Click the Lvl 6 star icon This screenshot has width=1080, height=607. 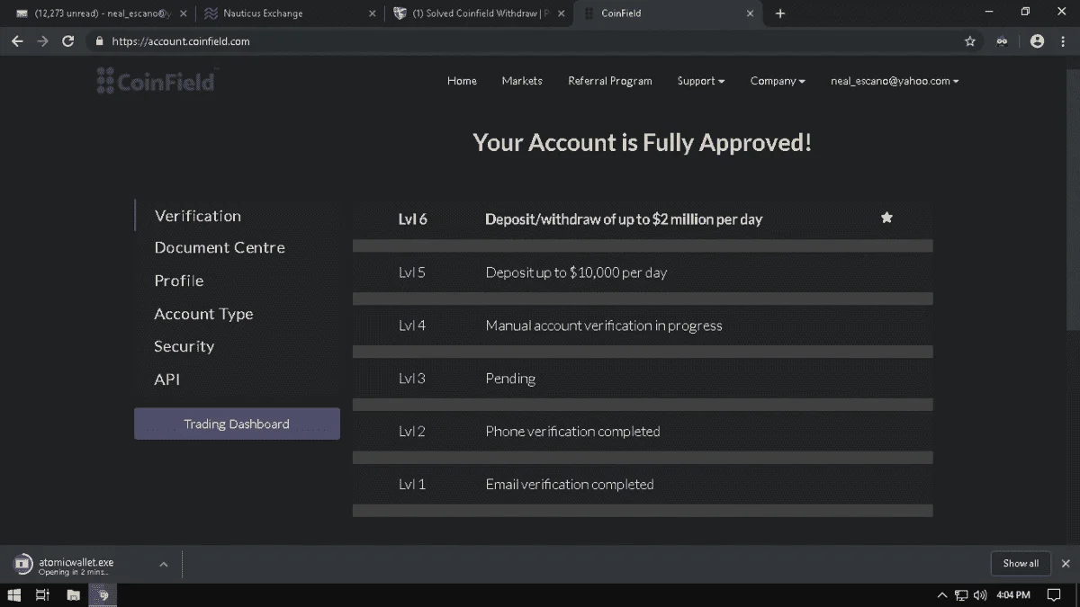tap(886, 218)
